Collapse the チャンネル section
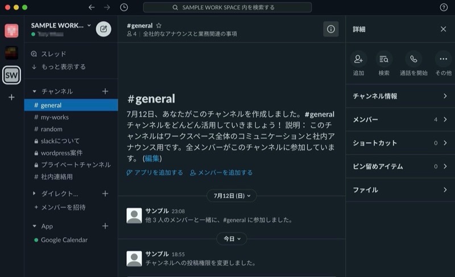The width and height of the screenshot is (455, 277). click(x=34, y=92)
